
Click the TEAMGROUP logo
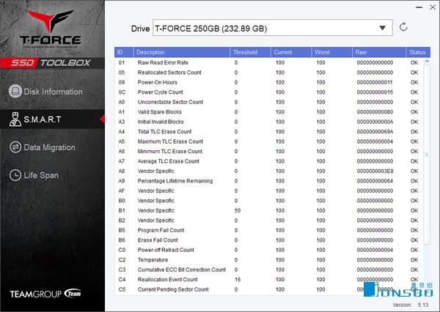pyautogui.click(x=45, y=294)
